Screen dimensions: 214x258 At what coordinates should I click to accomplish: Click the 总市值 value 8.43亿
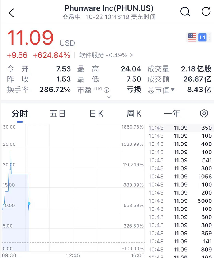199,90
